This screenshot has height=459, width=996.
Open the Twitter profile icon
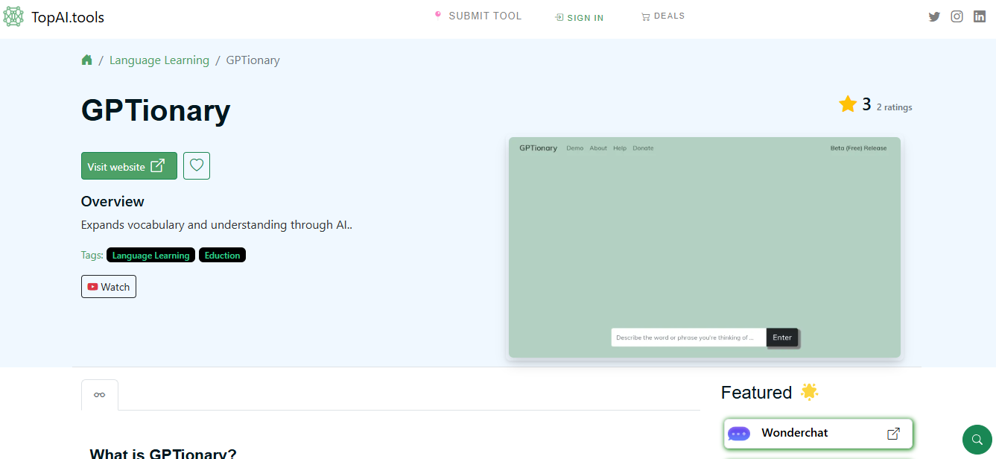click(x=934, y=16)
